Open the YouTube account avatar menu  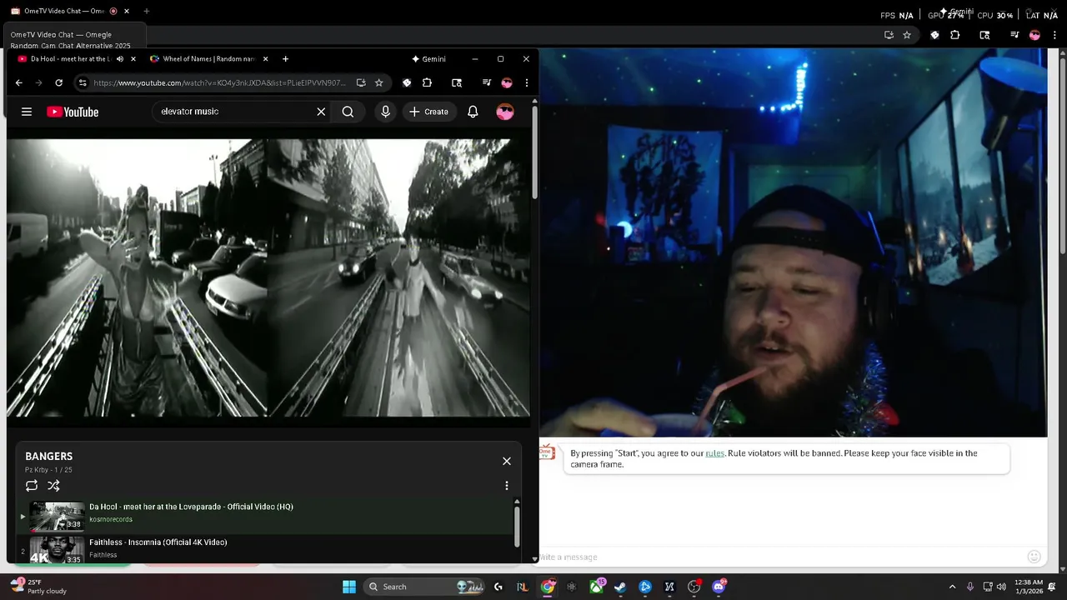505,112
